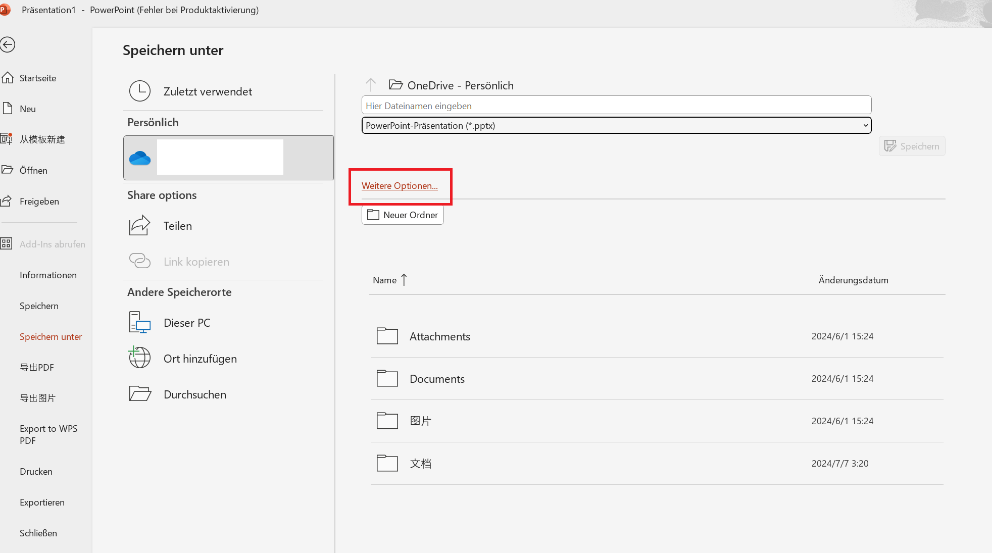
Task: Open the Attachments folder
Action: 439,336
